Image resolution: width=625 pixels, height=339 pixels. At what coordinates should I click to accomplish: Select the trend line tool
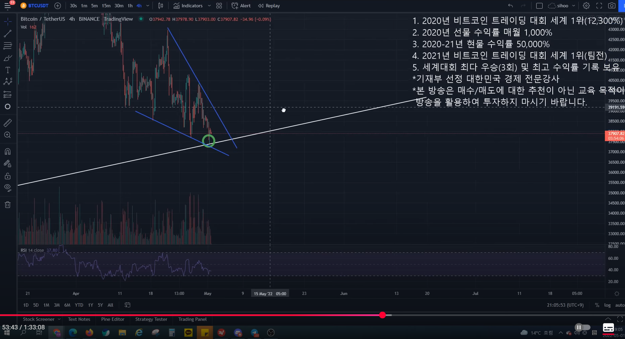click(x=7, y=34)
